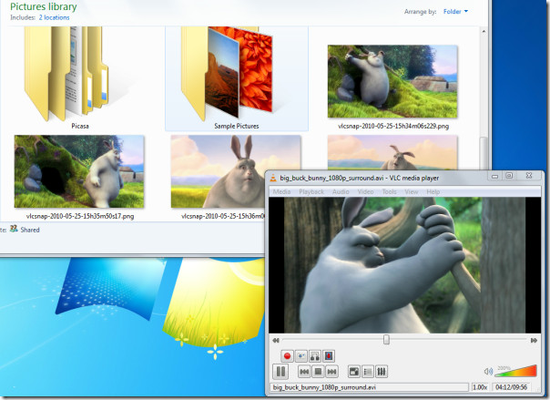This screenshot has width=550, height=400.
Task: Mute audio via VLC speaker icon
Action: (488, 371)
